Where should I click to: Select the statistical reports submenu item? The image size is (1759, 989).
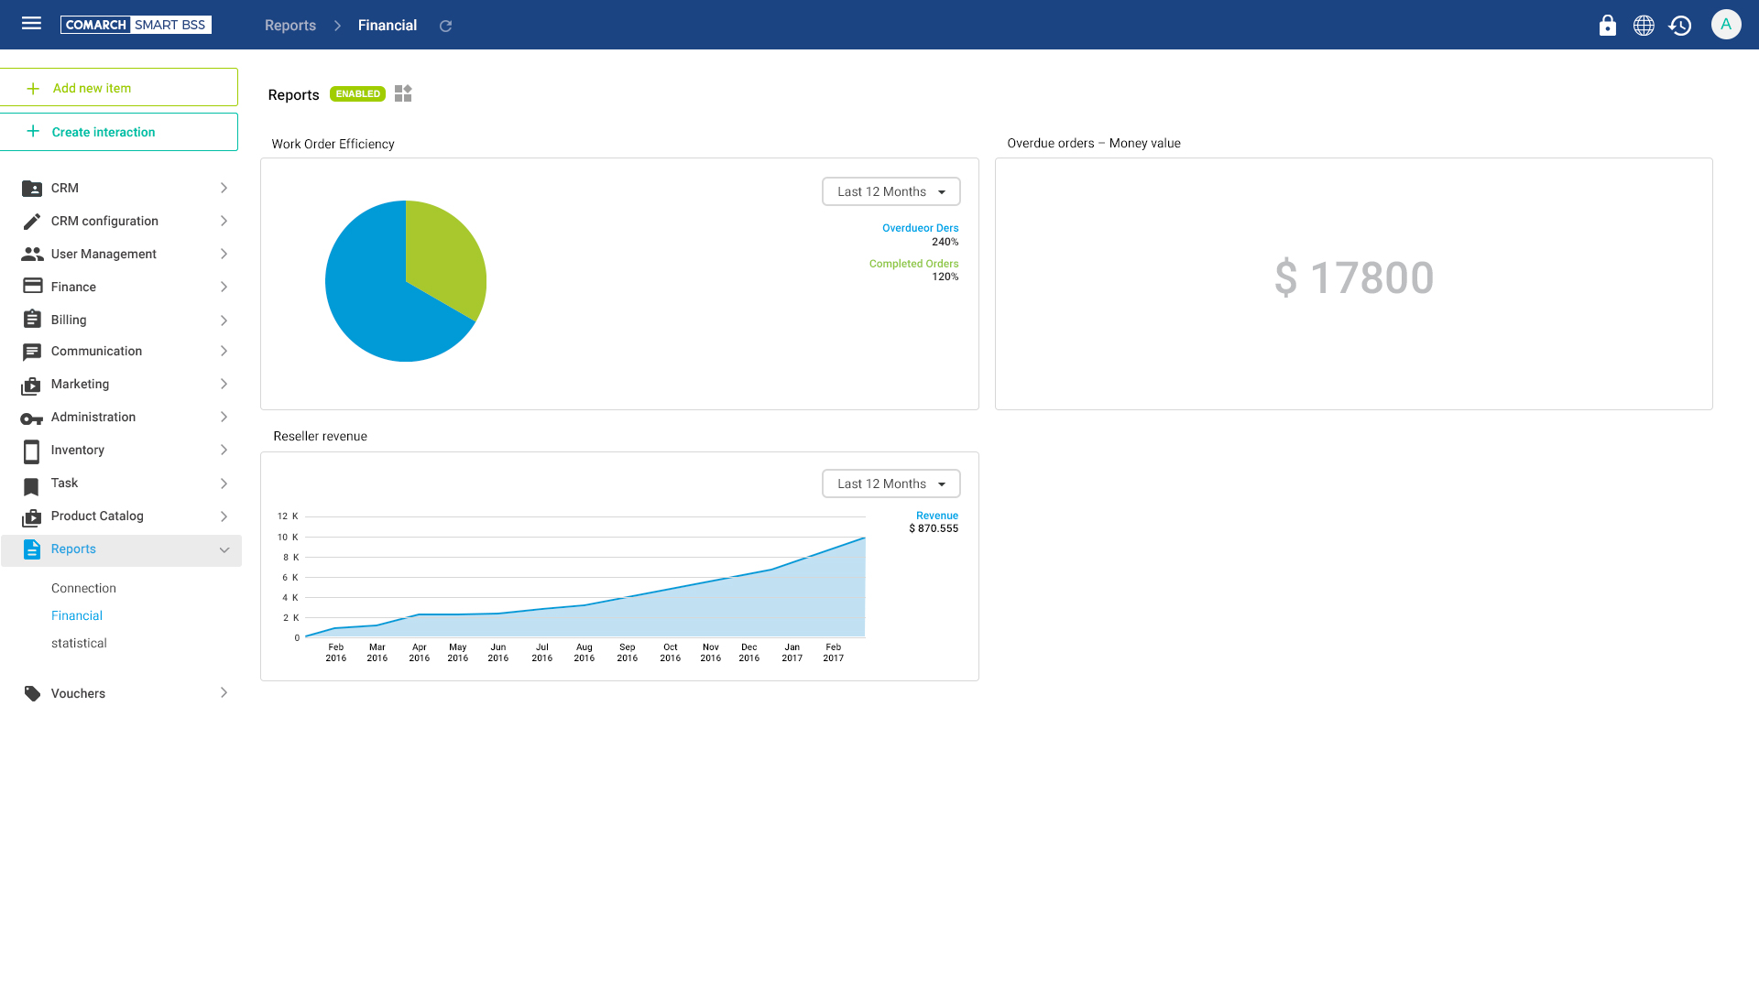pos(79,643)
